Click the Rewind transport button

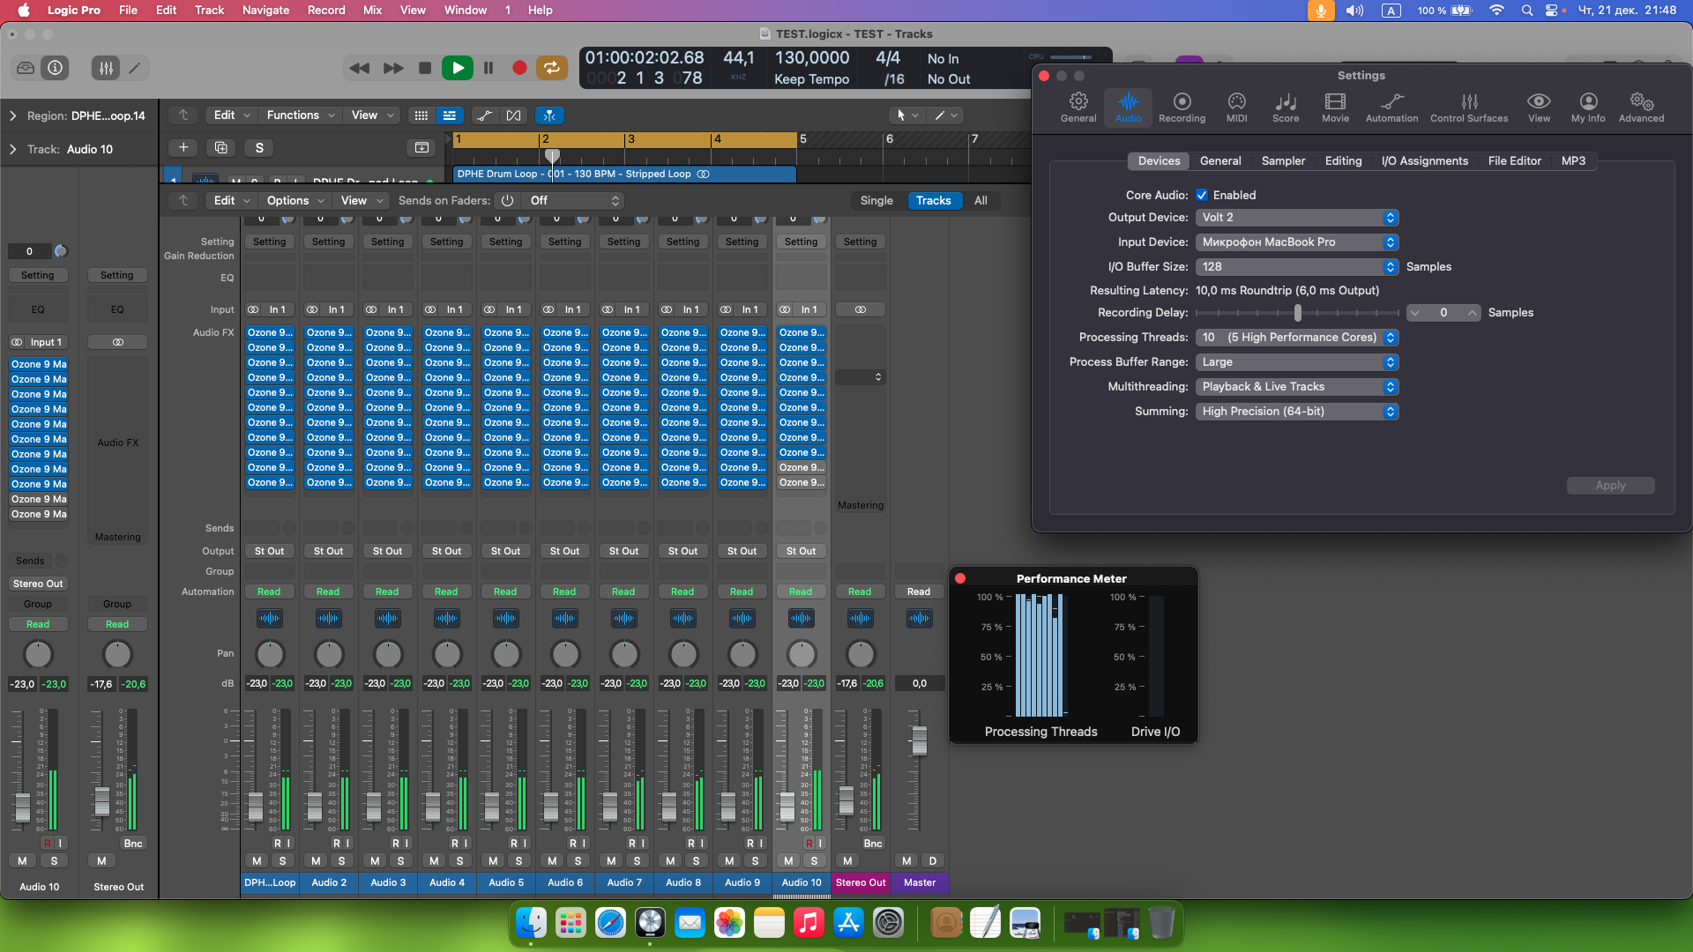[x=360, y=68]
